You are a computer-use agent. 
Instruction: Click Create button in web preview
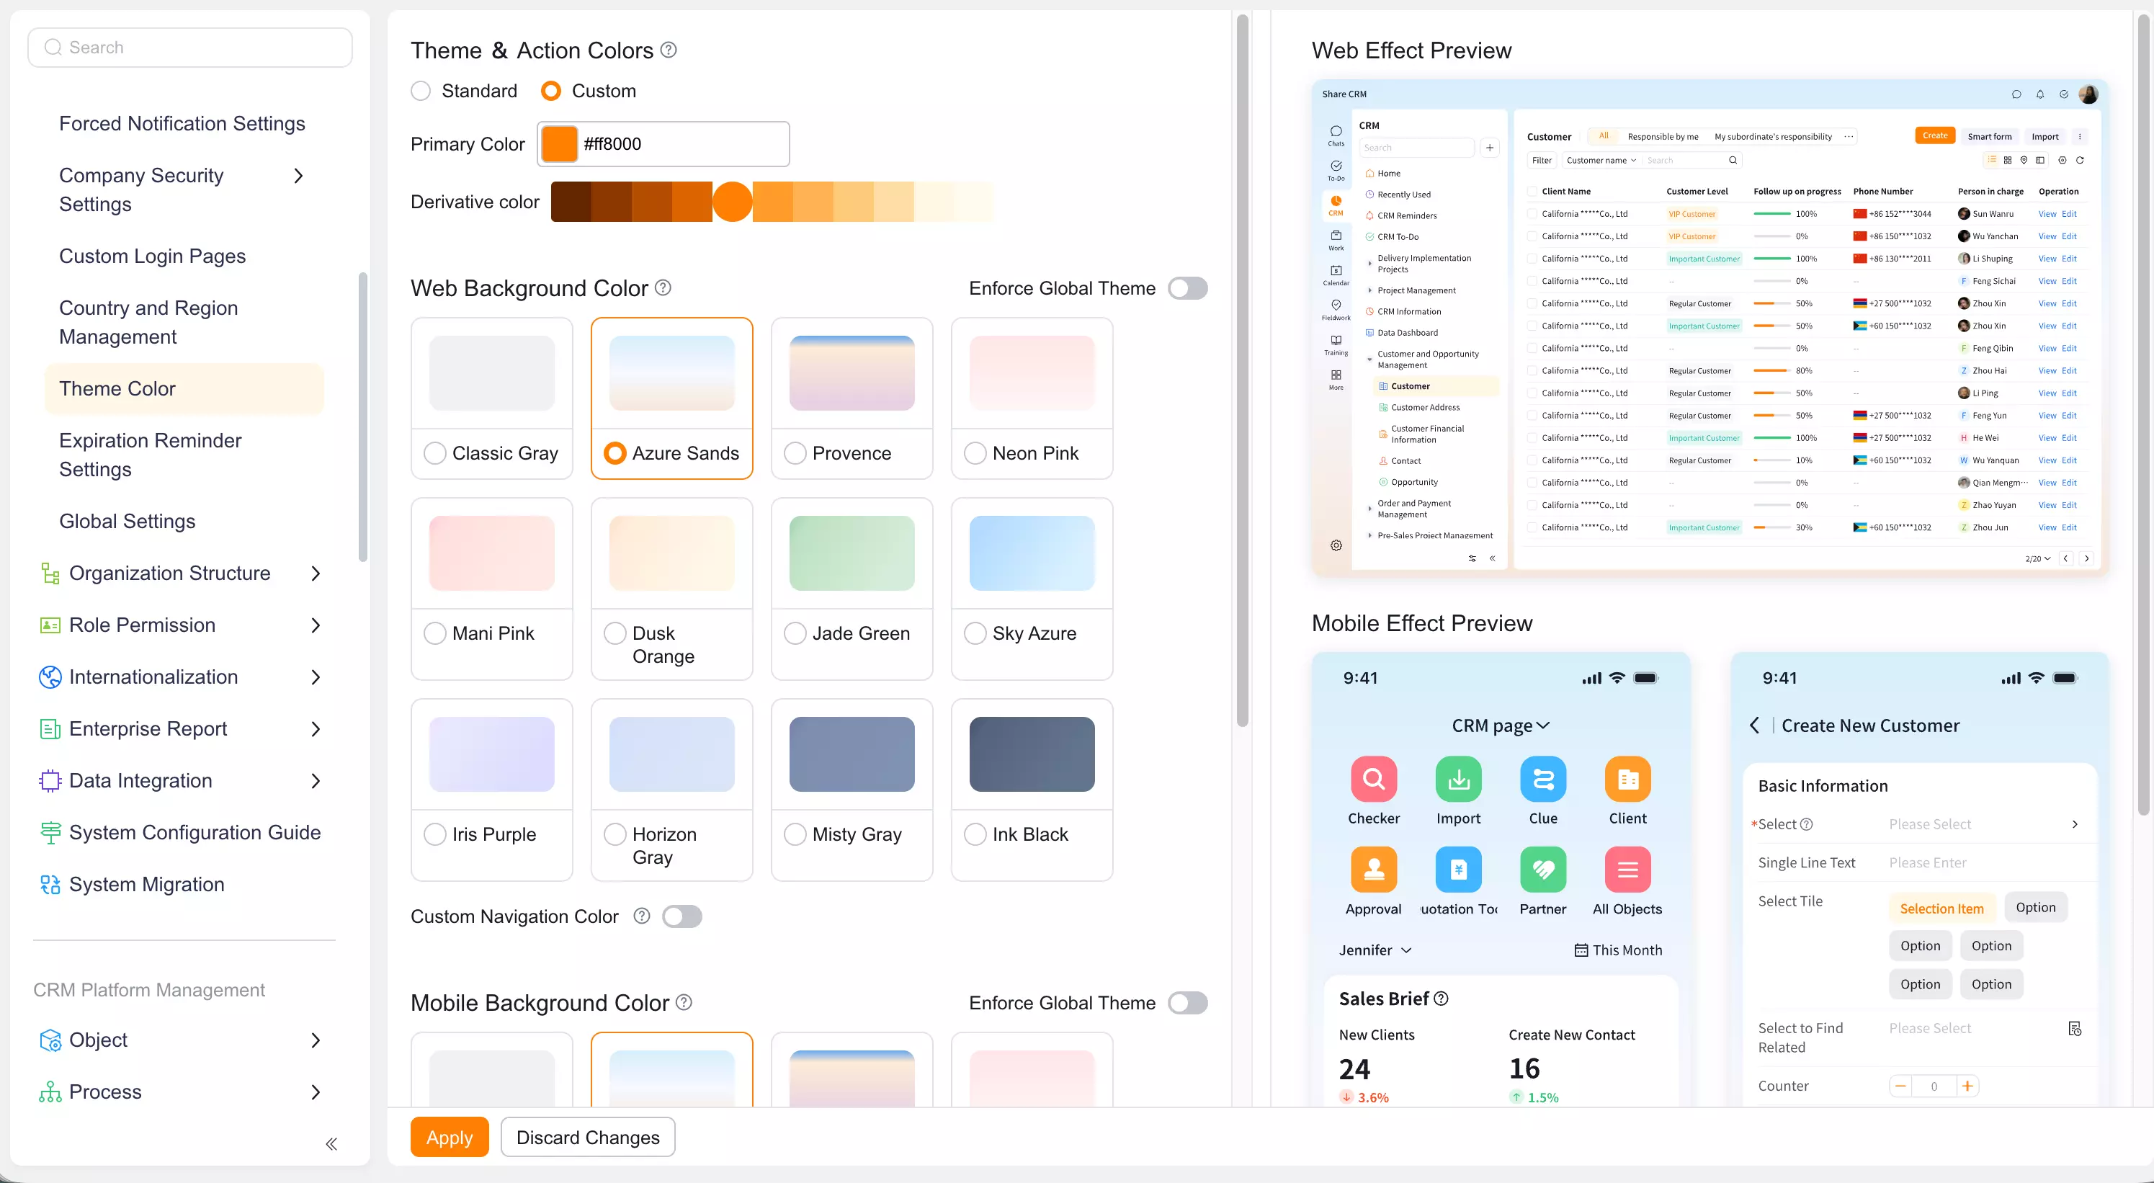1934,135
